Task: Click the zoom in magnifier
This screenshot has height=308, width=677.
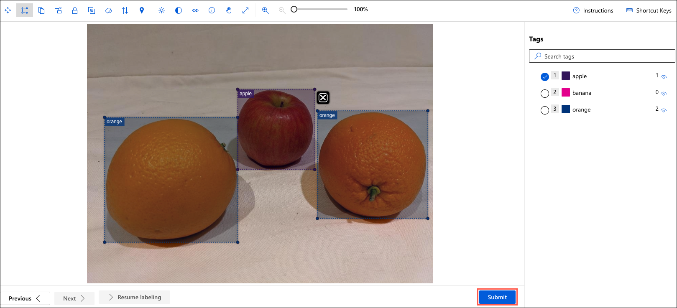Action: [x=266, y=10]
